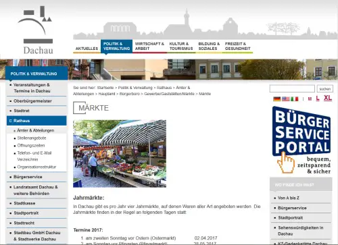This screenshot has width=338, height=245.
Task: Open Telefon- und E-Mail Verzeichnis
Action: (x=34, y=156)
